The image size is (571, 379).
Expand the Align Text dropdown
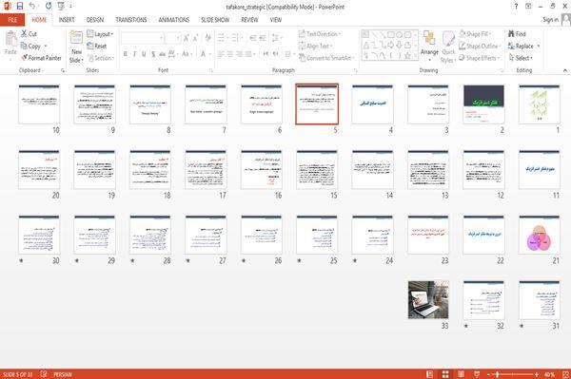click(315, 46)
